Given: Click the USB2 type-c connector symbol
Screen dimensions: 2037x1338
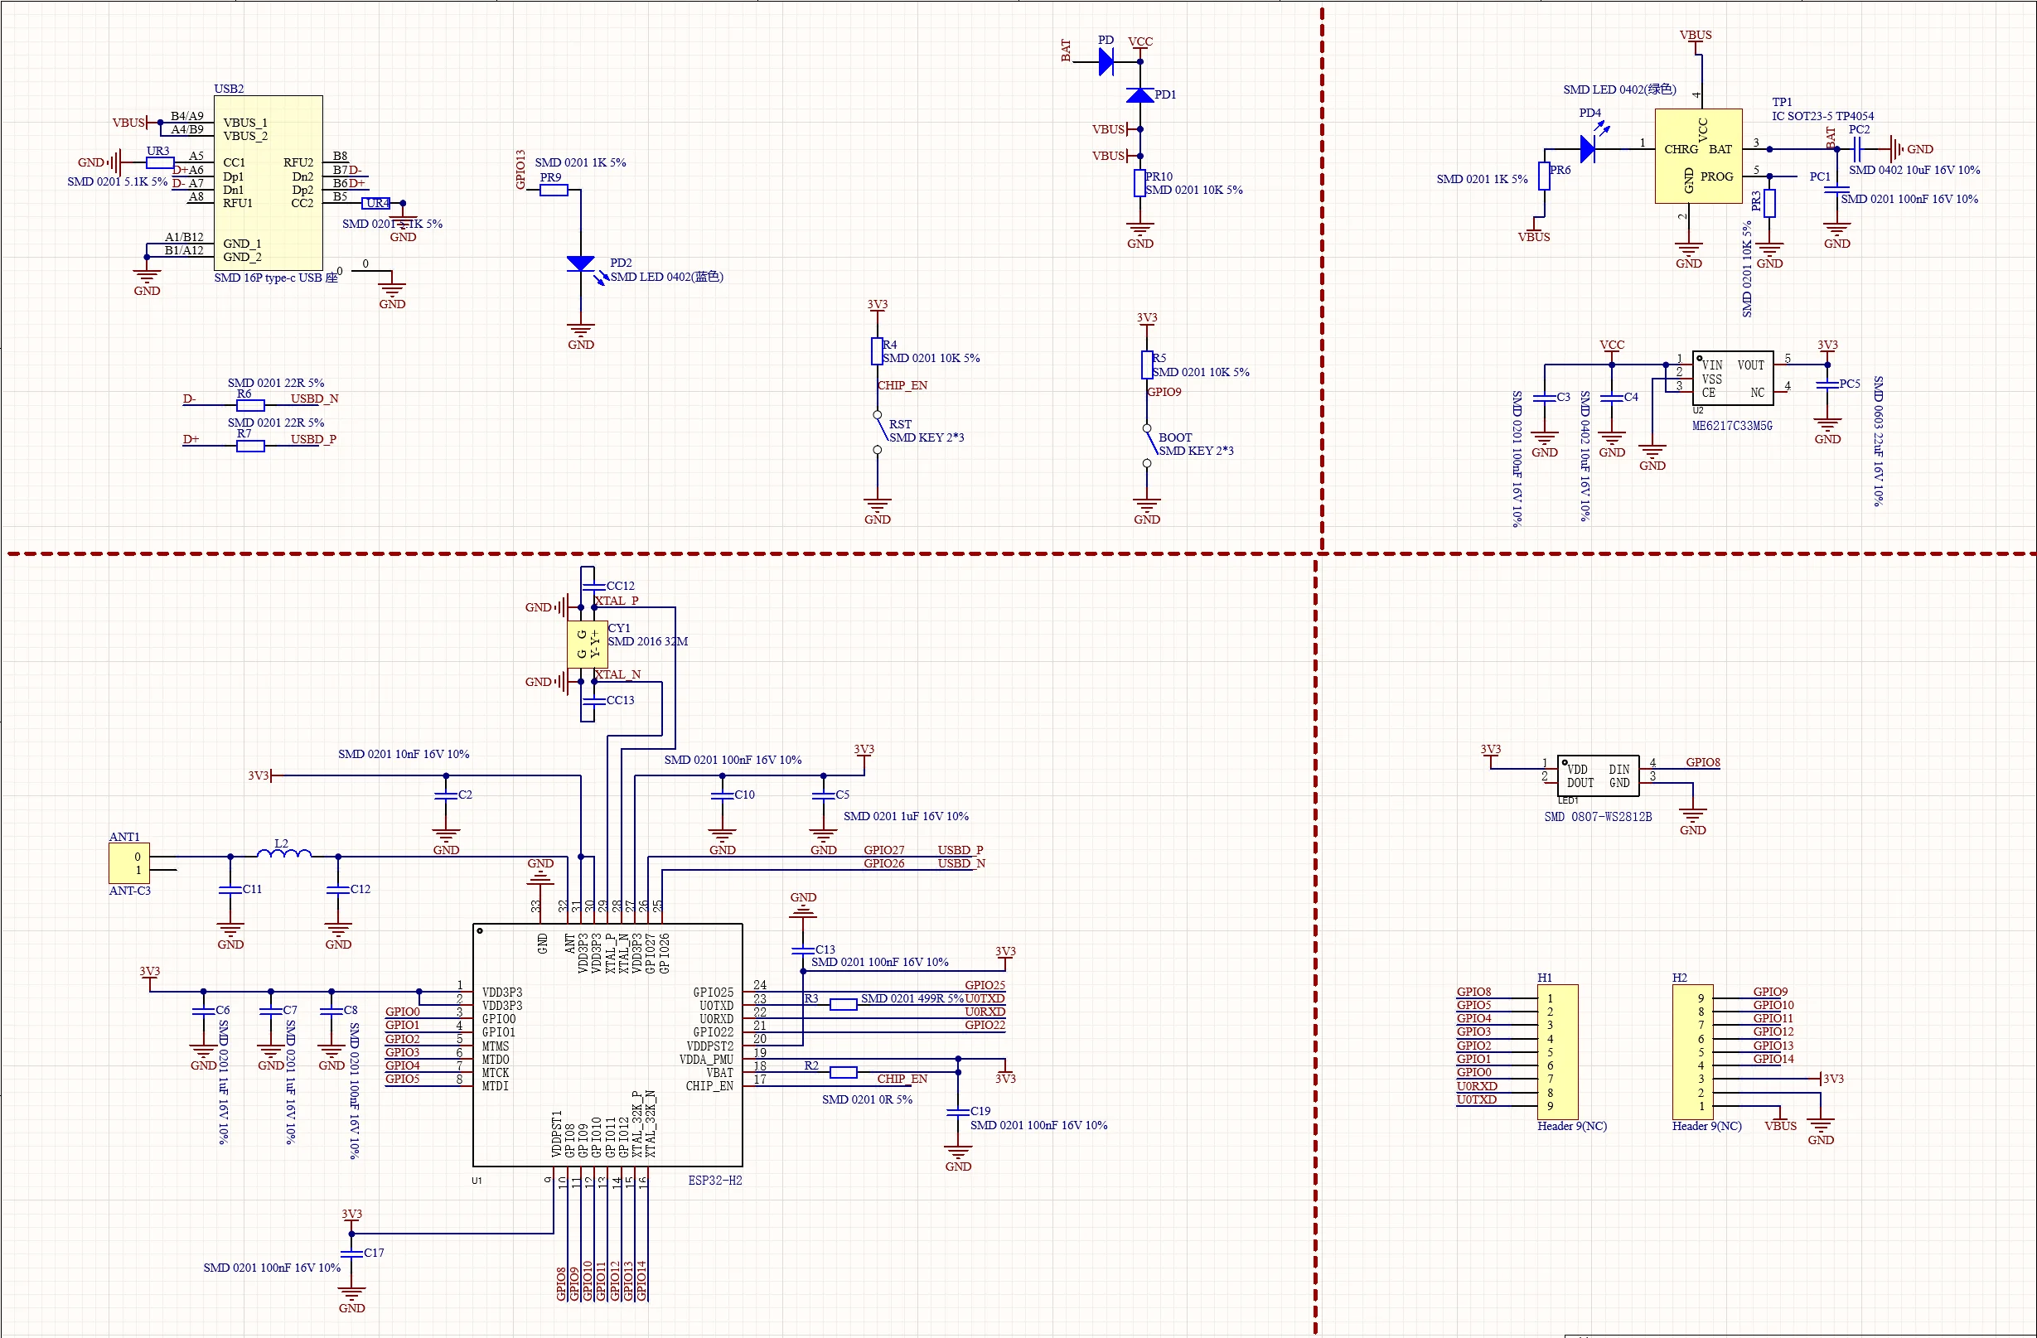Looking at the screenshot, I should pos(268,183).
